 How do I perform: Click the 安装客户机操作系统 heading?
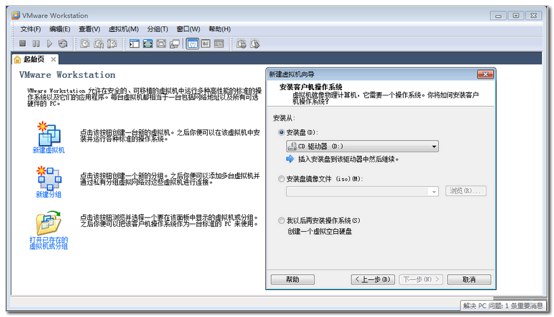pos(311,87)
